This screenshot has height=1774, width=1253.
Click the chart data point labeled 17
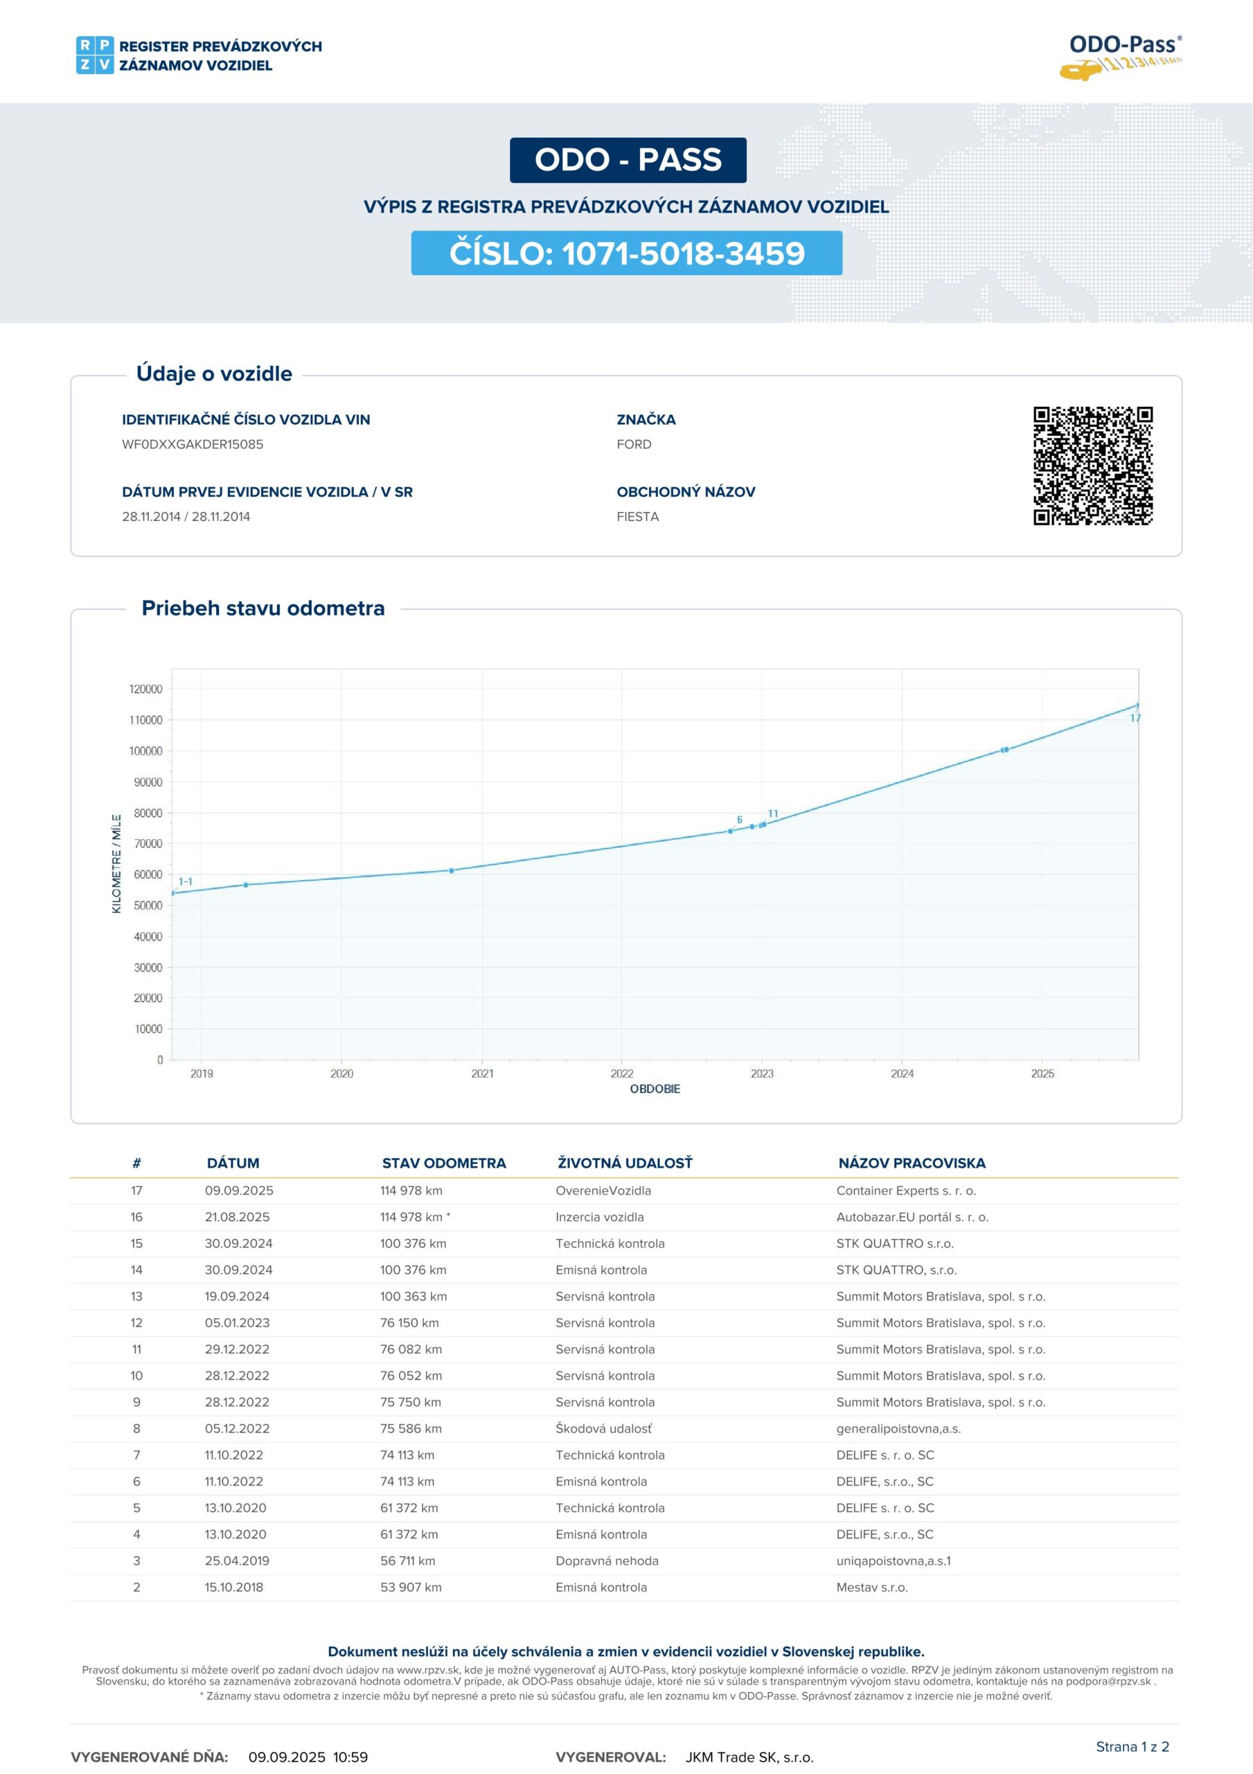click(1137, 705)
